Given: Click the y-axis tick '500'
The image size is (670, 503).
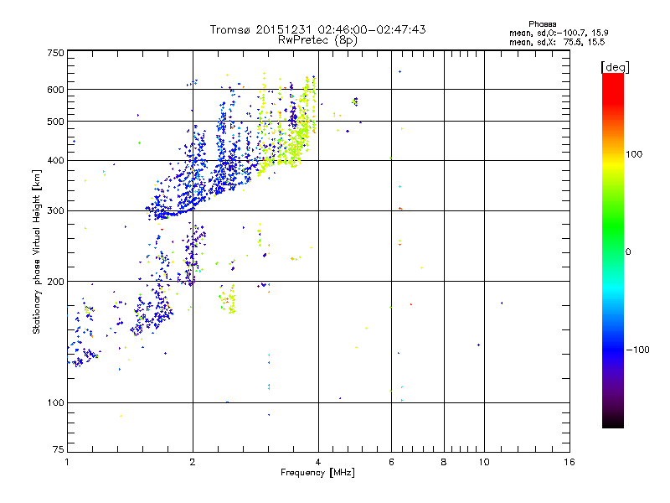Looking at the screenshot, I should [55, 122].
